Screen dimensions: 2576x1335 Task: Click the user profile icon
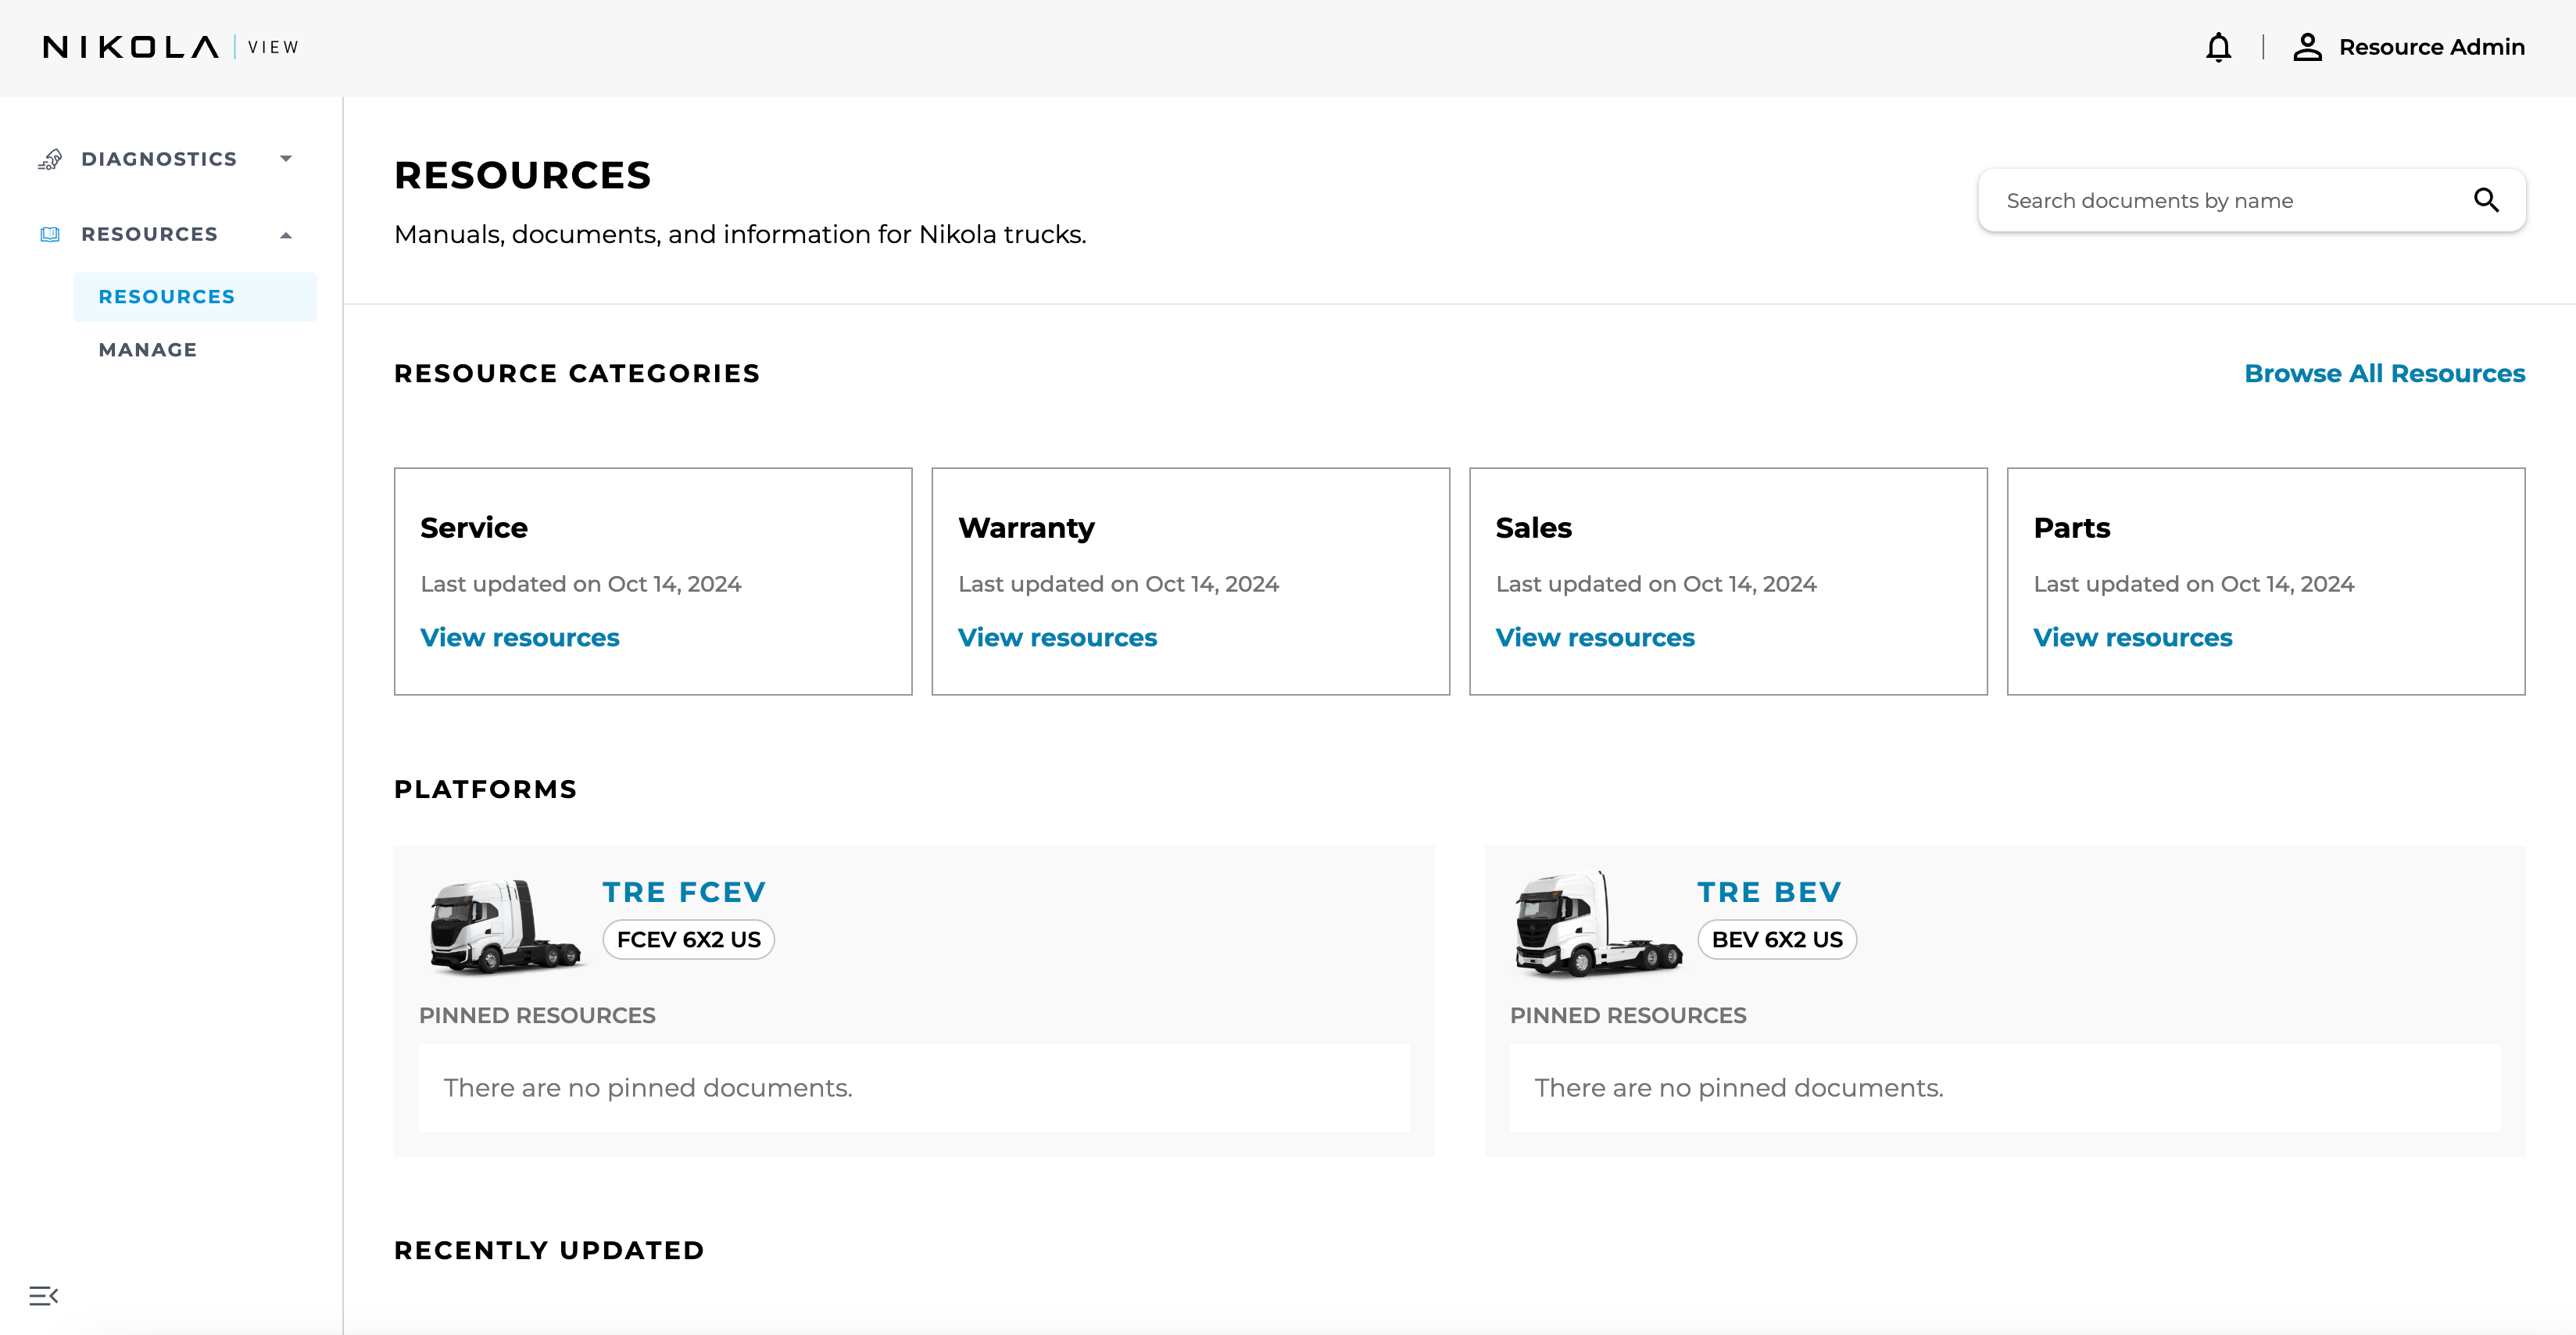click(x=2307, y=48)
